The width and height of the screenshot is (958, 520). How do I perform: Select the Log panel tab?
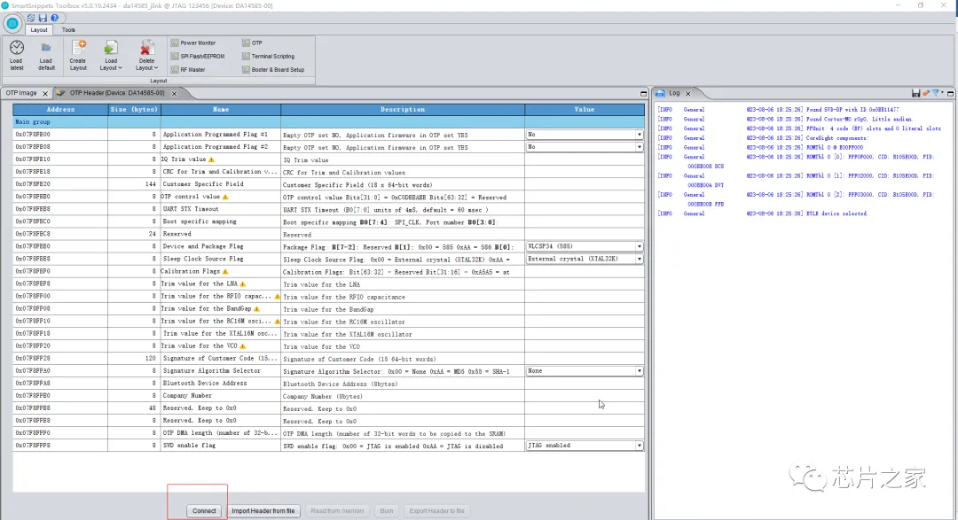[674, 93]
